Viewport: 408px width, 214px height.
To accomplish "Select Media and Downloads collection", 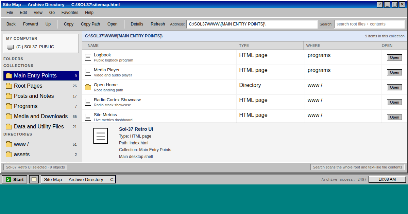I will point(40,117).
